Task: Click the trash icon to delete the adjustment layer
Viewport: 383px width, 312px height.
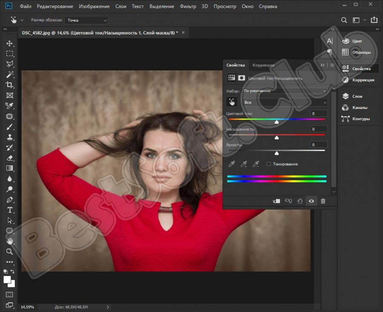Action: 323,201
